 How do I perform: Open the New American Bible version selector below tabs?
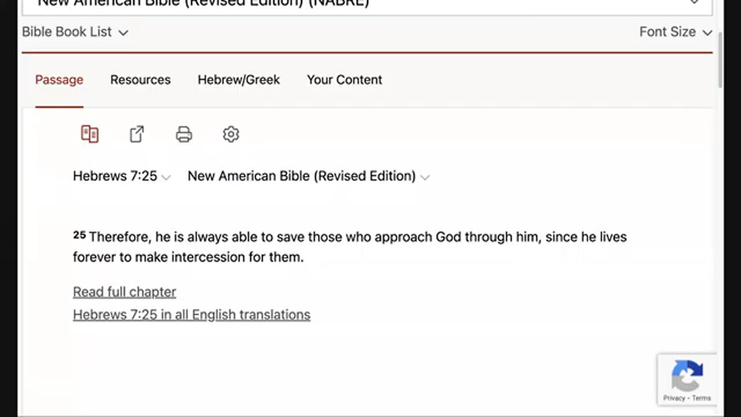(308, 176)
